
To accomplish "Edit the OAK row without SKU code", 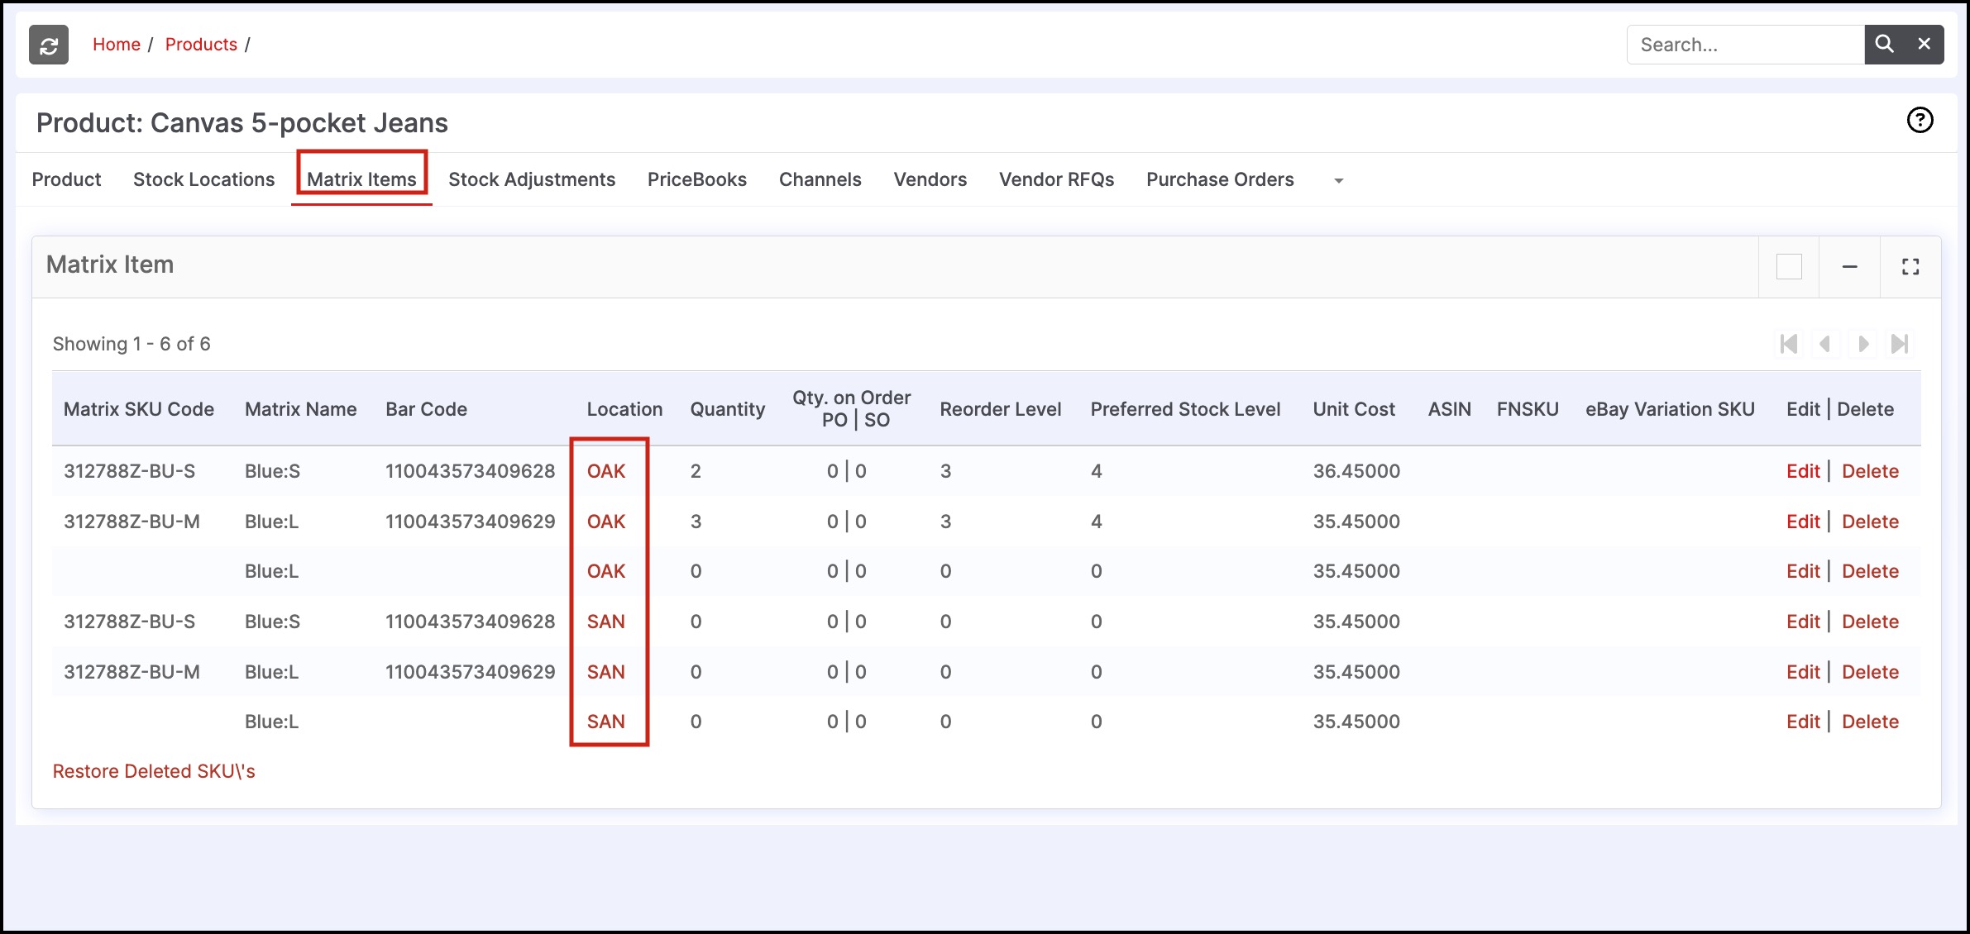I will 1803,571.
